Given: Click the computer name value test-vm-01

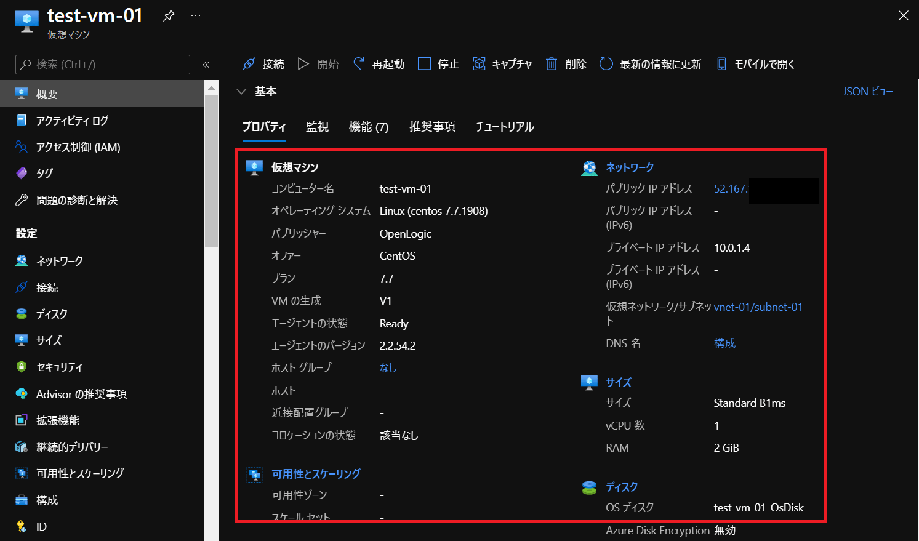Looking at the screenshot, I should [x=406, y=189].
